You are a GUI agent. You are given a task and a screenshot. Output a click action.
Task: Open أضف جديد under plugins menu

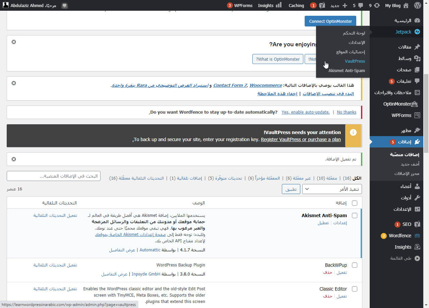pyautogui.click(x=410, y=164)
